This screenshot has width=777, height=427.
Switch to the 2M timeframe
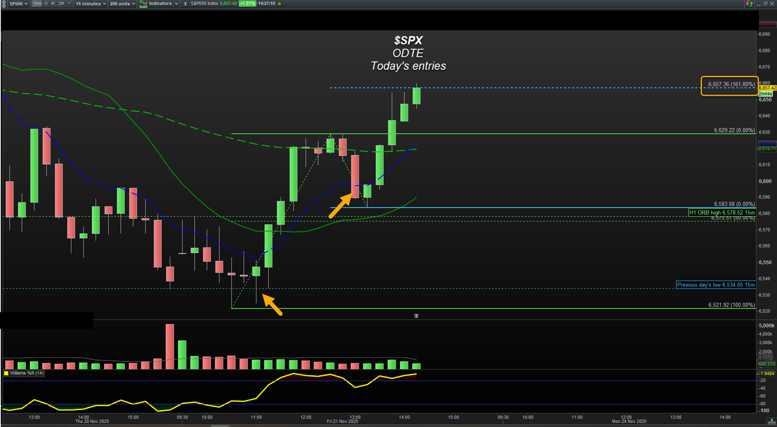[61, 4]
